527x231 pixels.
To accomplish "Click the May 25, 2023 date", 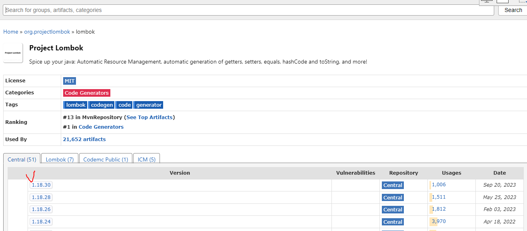I will 499,197.
